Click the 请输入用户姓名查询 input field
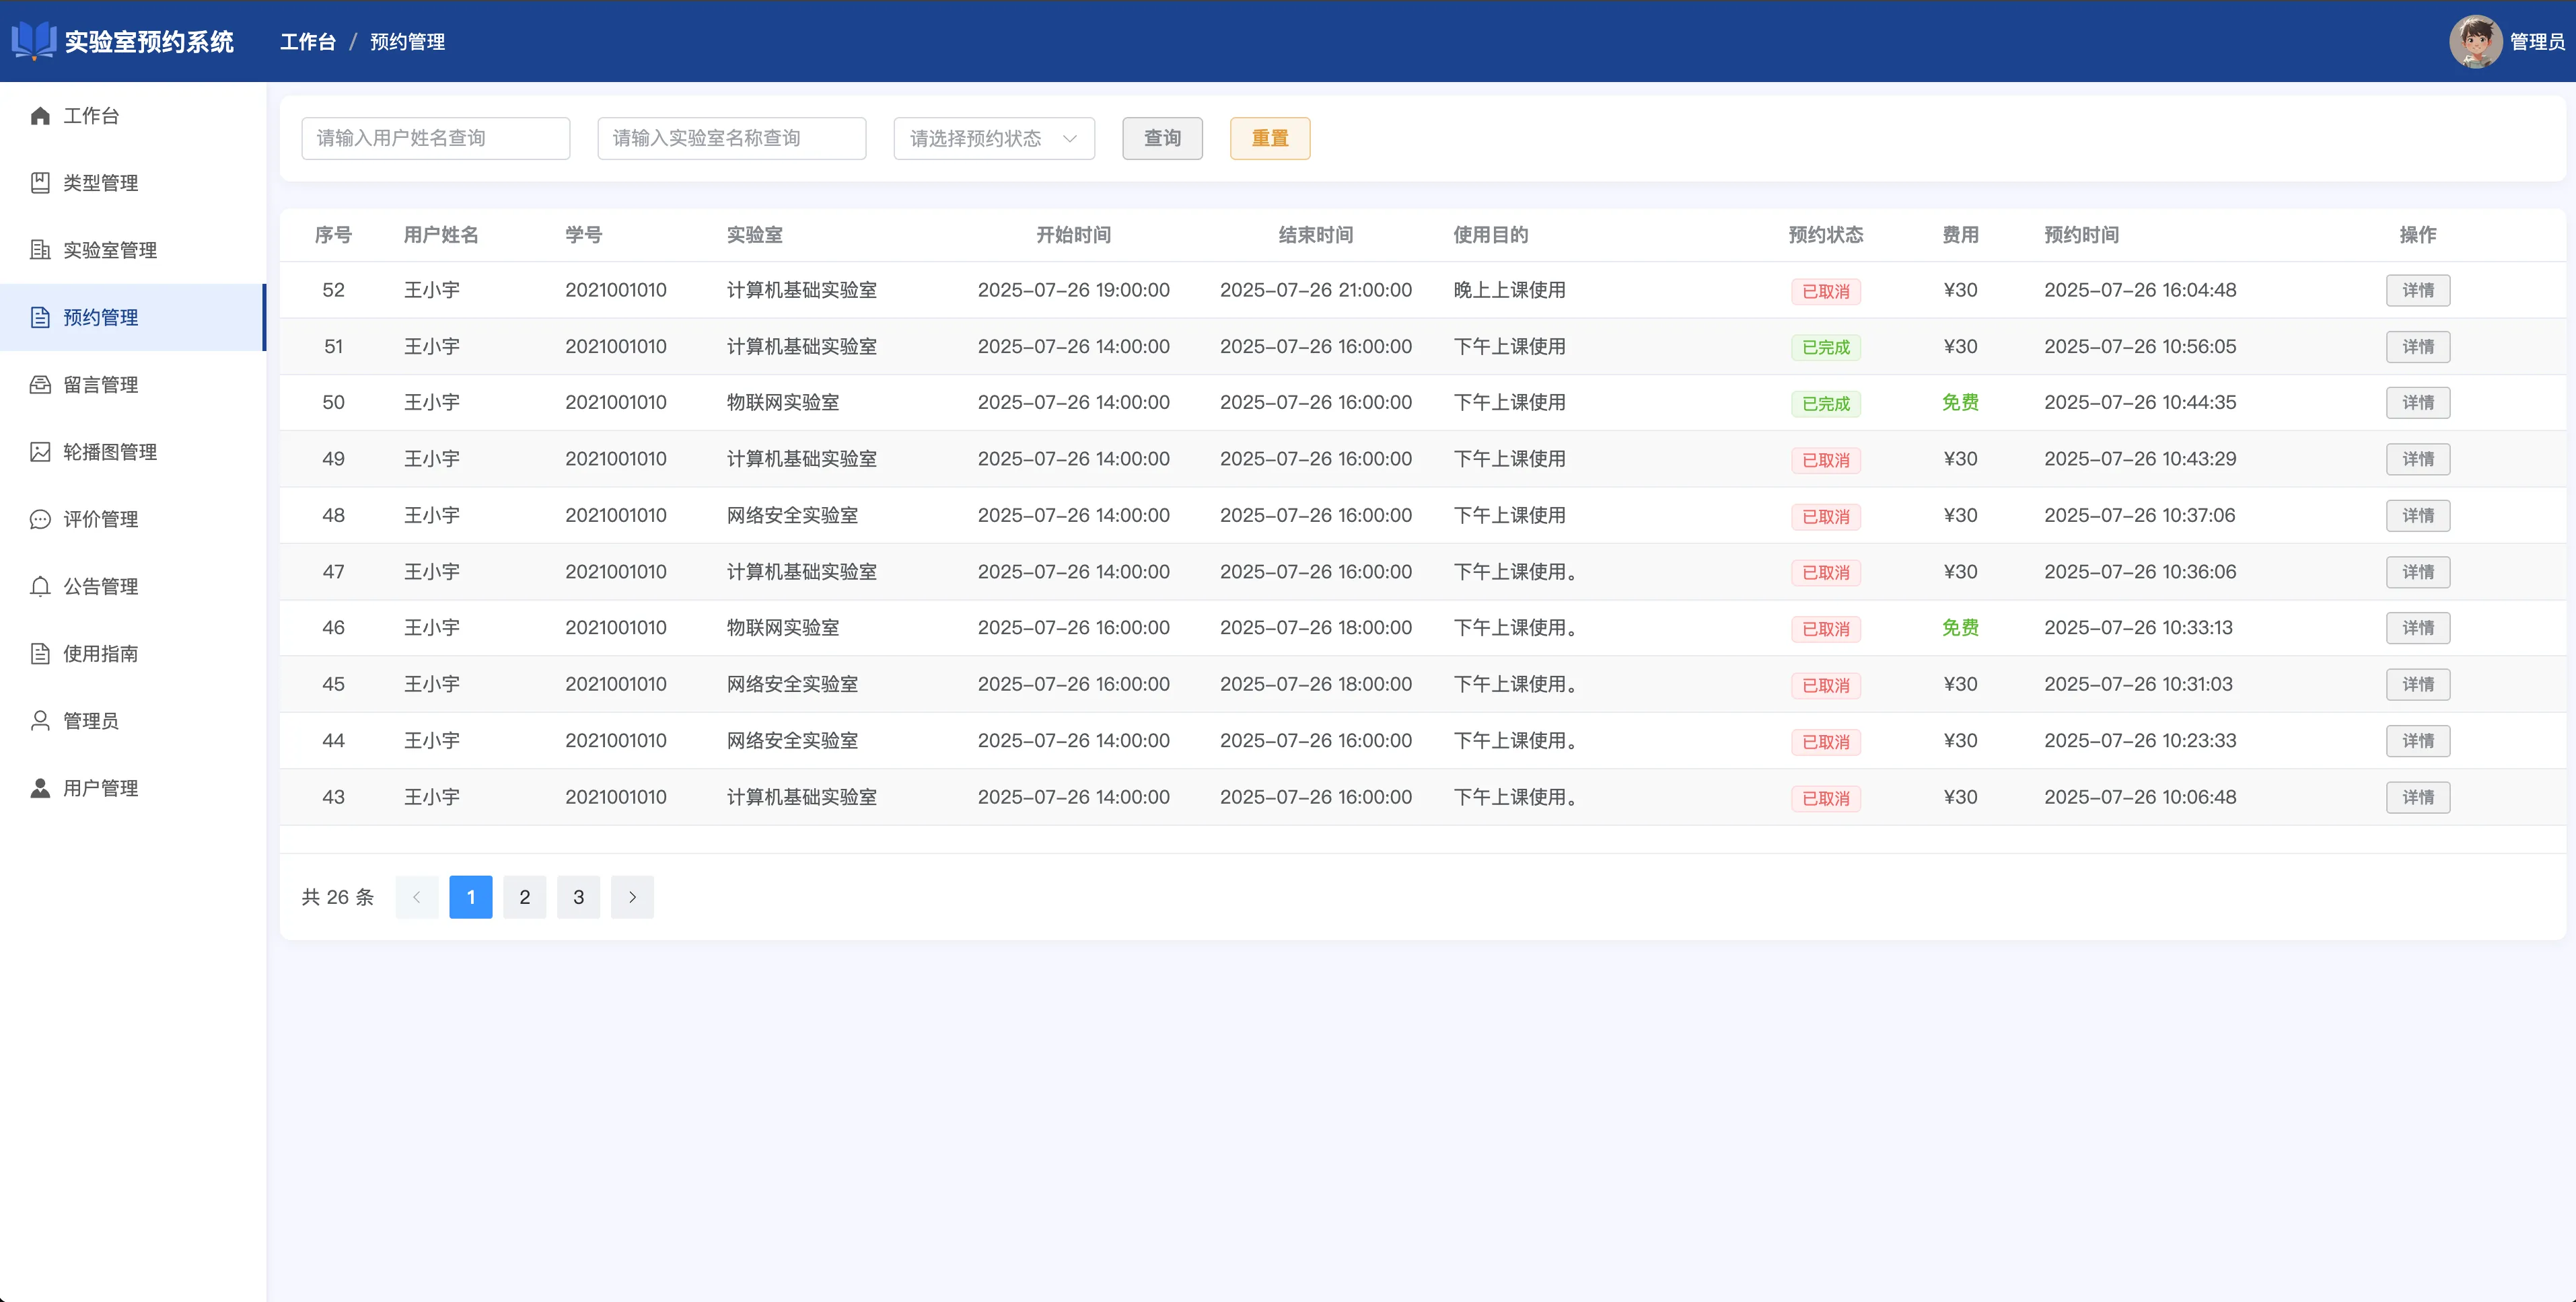The width and height of the screenshot is (2576, 1302). tap(435, 139)
